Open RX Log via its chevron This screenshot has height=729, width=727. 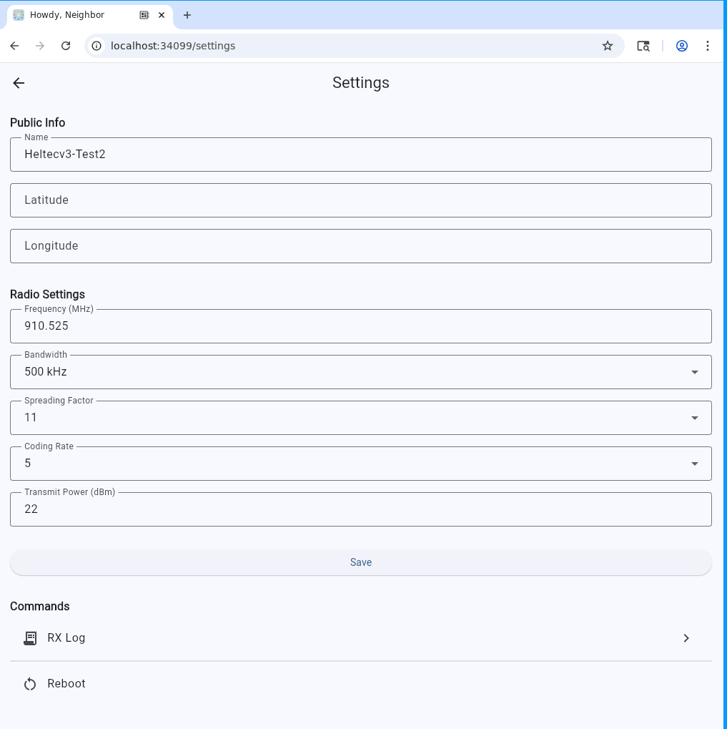(686, 638)
